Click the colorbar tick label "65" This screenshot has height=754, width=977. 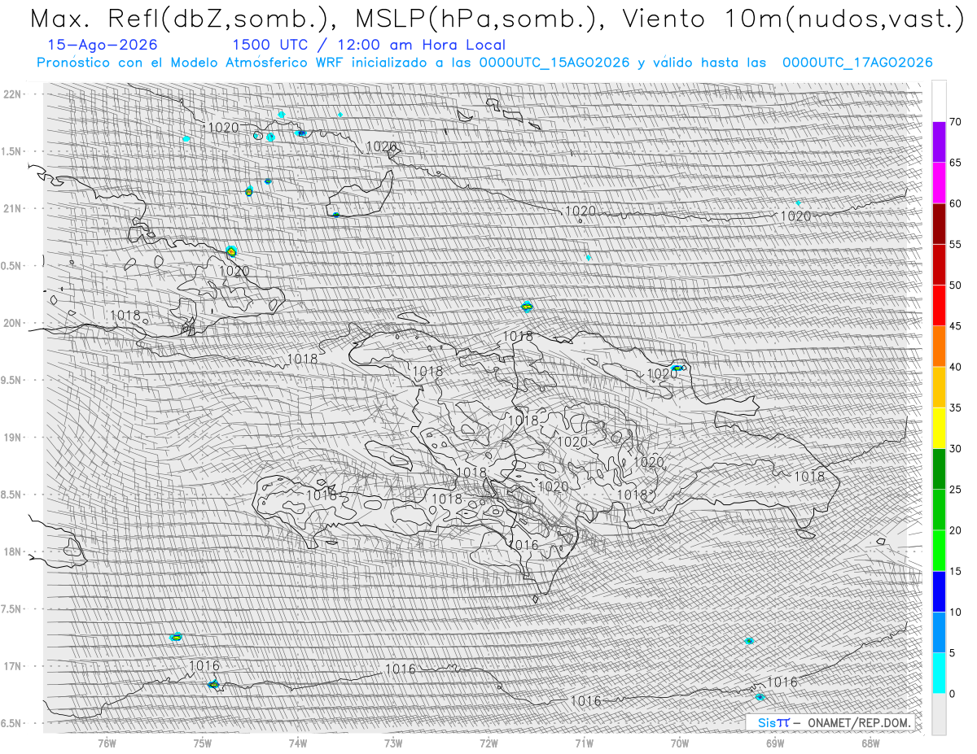point(956,163)
